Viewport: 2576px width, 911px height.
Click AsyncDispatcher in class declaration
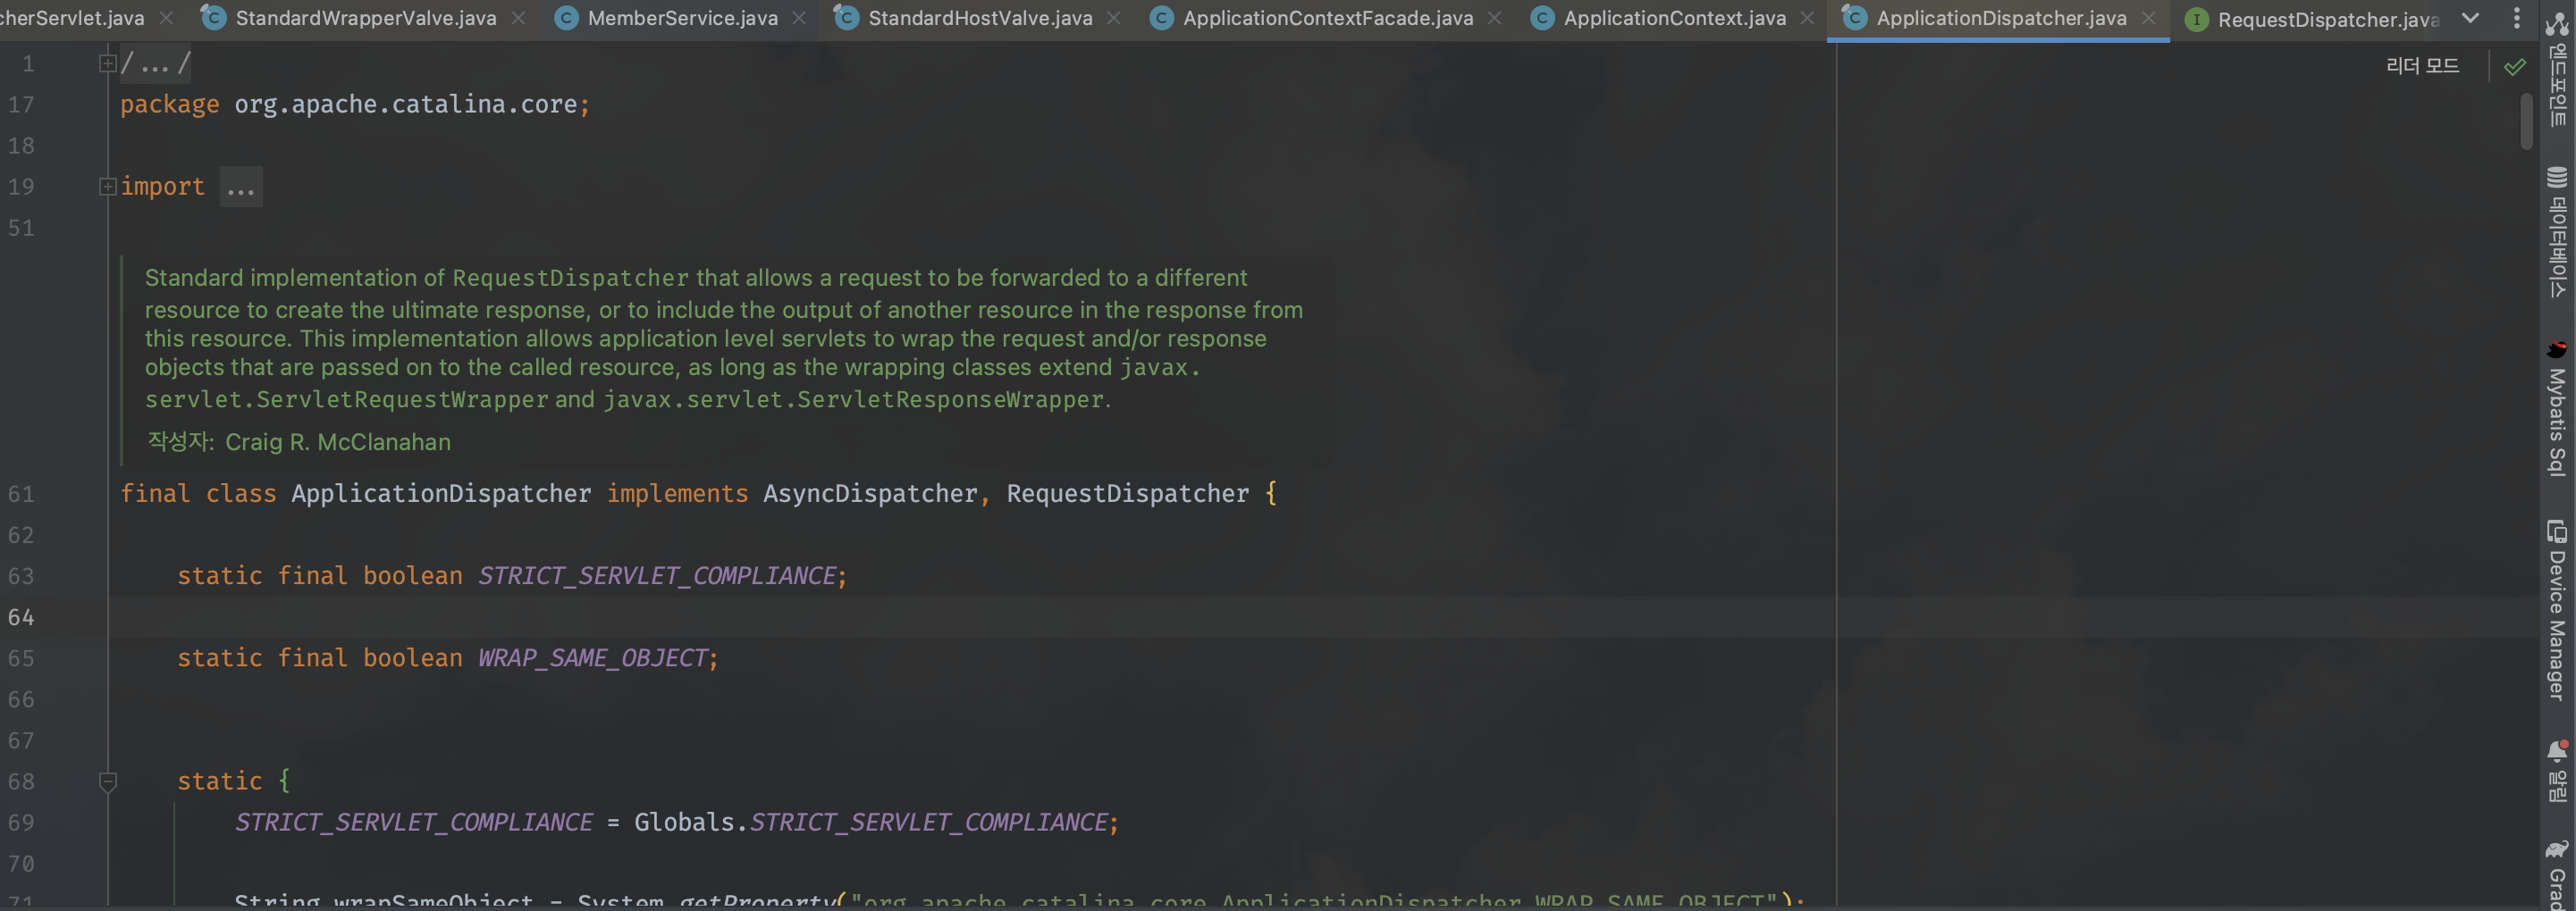[x=870, y=493]
